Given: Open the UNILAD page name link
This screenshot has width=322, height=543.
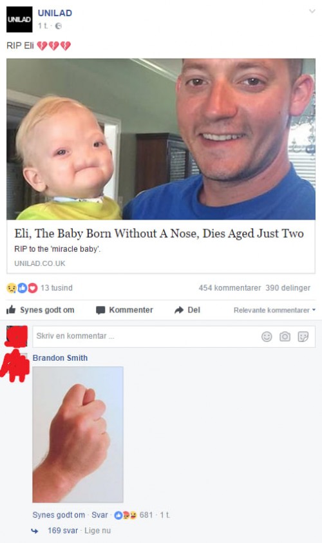Looking at the screenshot, I should (55, 13).
